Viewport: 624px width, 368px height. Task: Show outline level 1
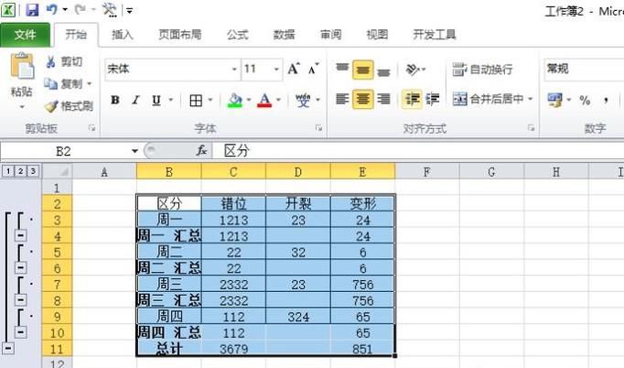tap(8, 171)
